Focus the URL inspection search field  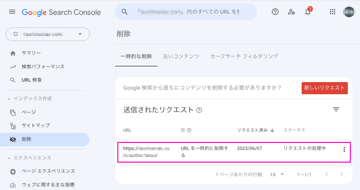[186, 12]
